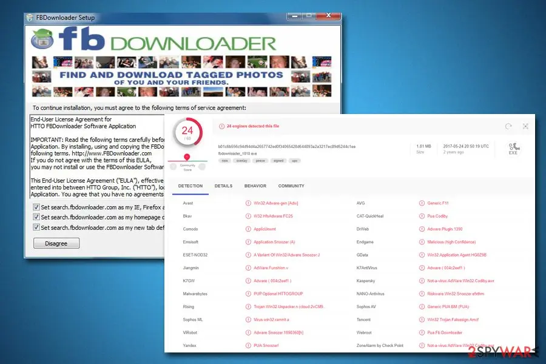Screen dimensions: 546x364
Task: Click the reanalyze refresh icon
Action: [508, 126]
